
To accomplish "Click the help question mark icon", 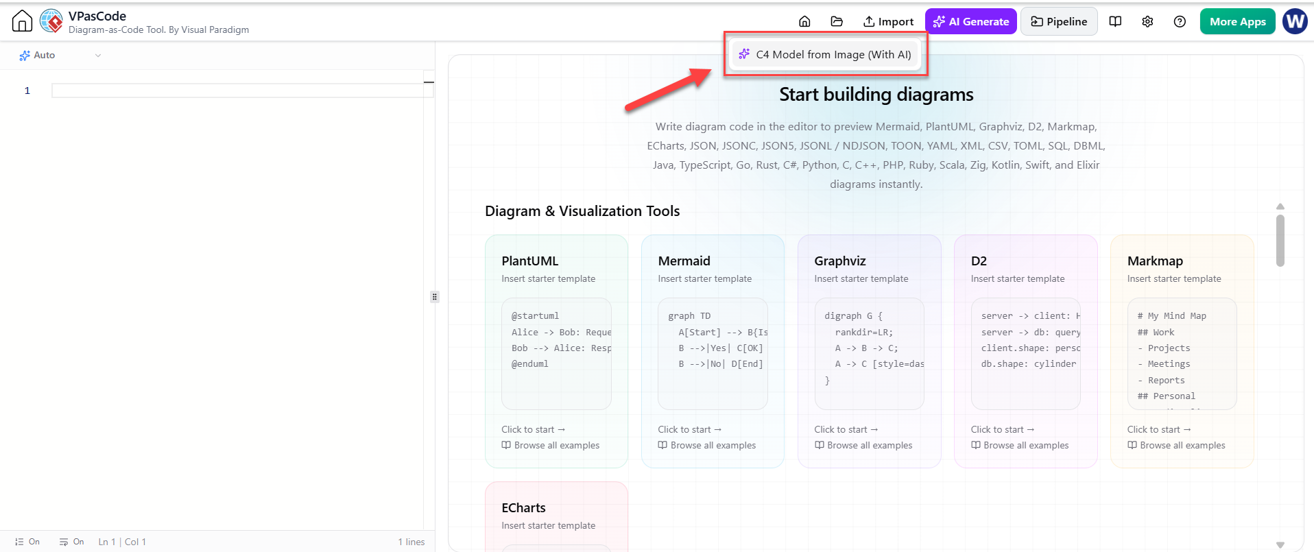I will click(1180, 21).
